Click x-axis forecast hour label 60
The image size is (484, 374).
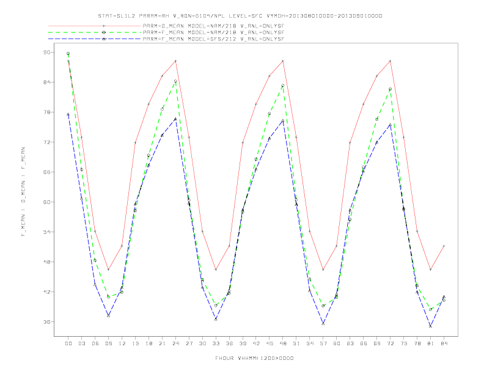point(337,343)
